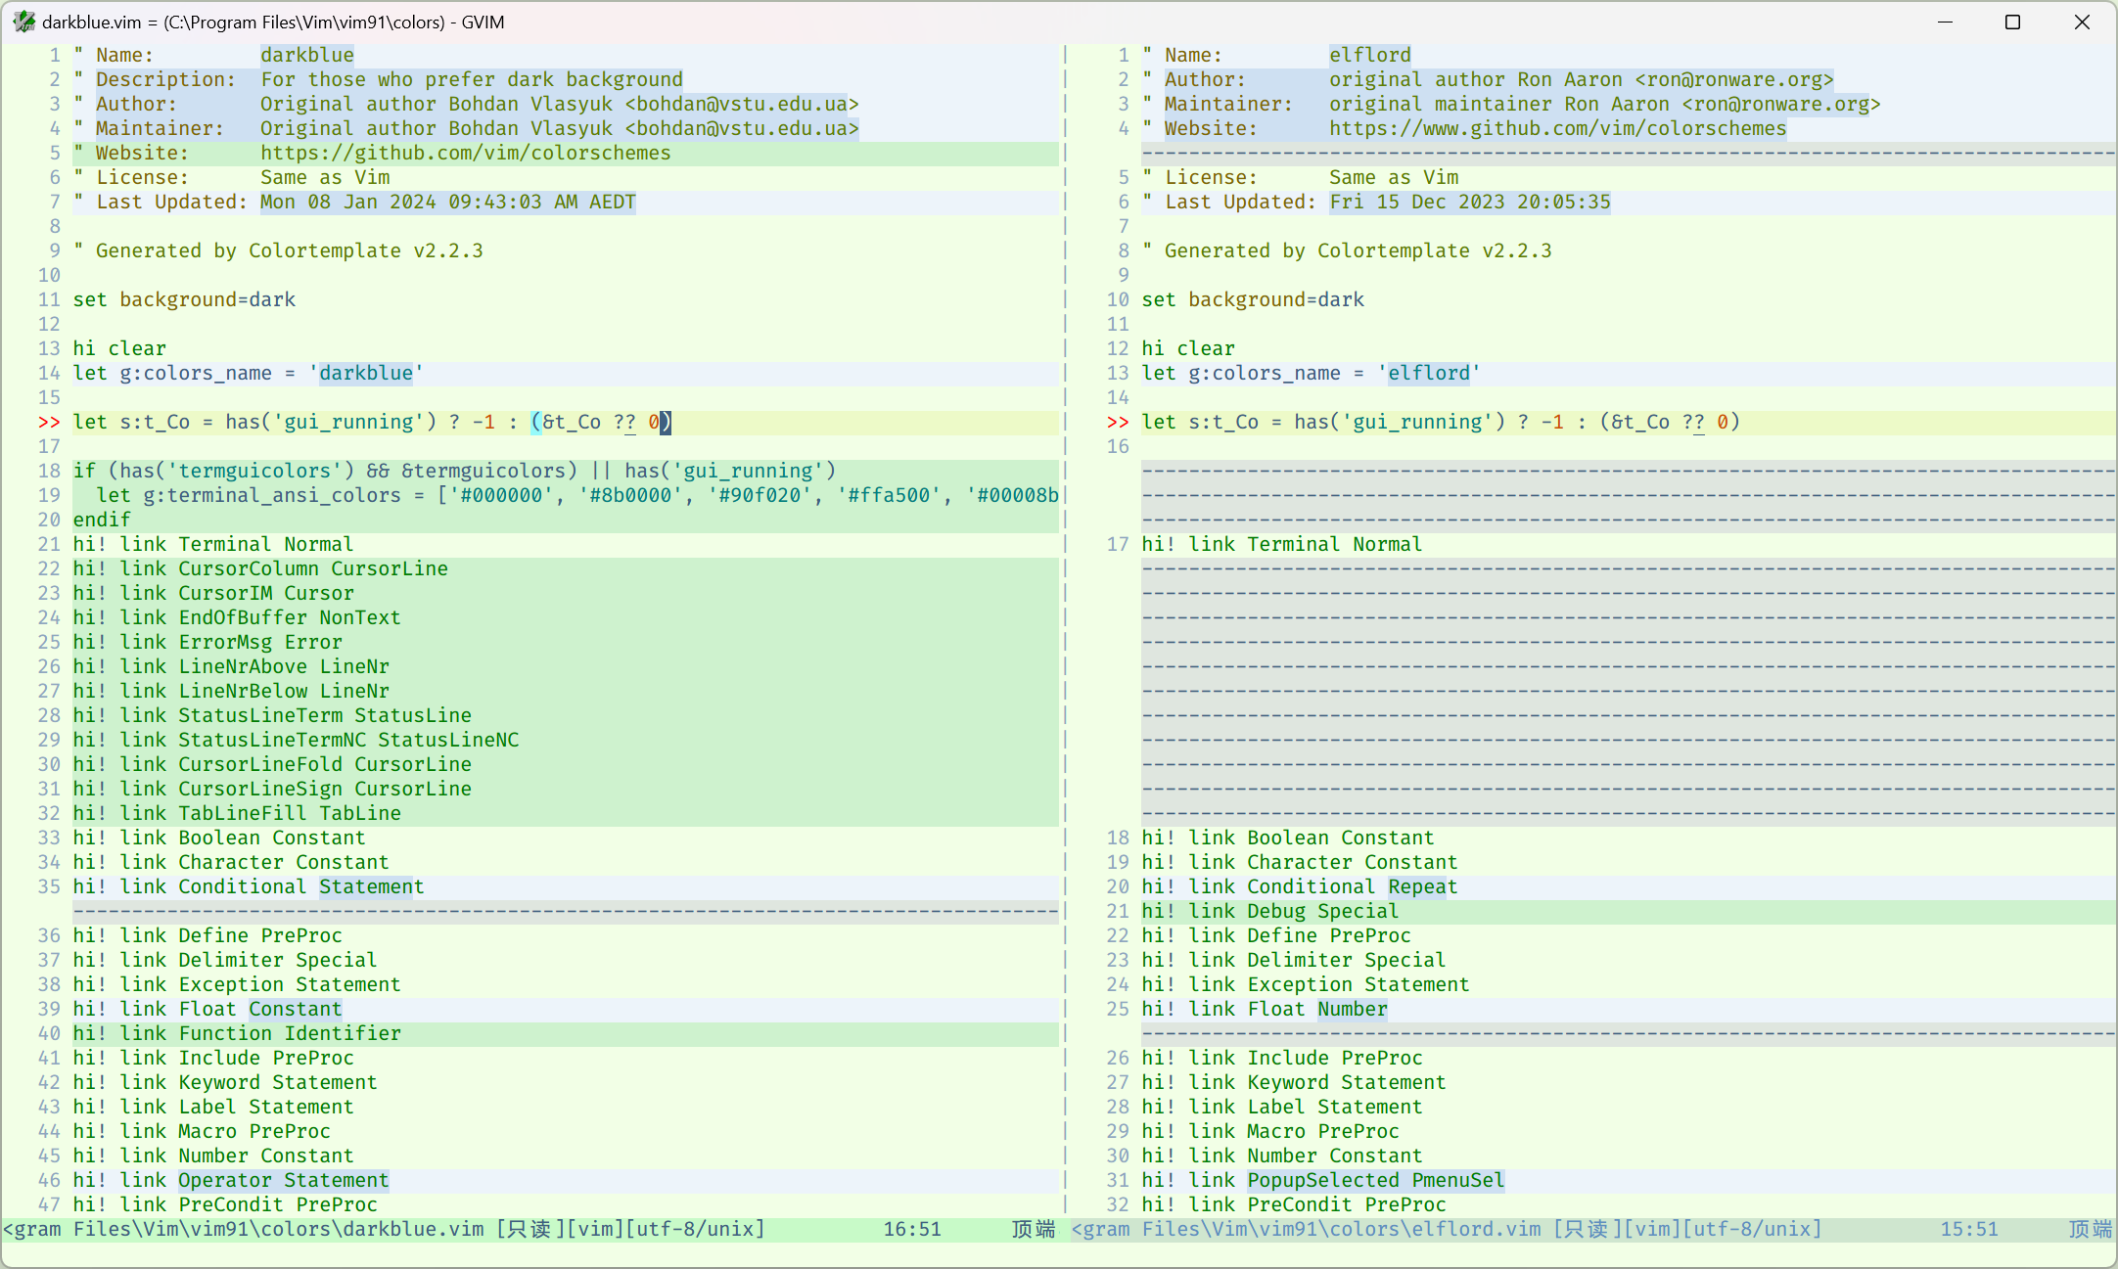Click the cursor position 16:51 in left status line

912,1229
